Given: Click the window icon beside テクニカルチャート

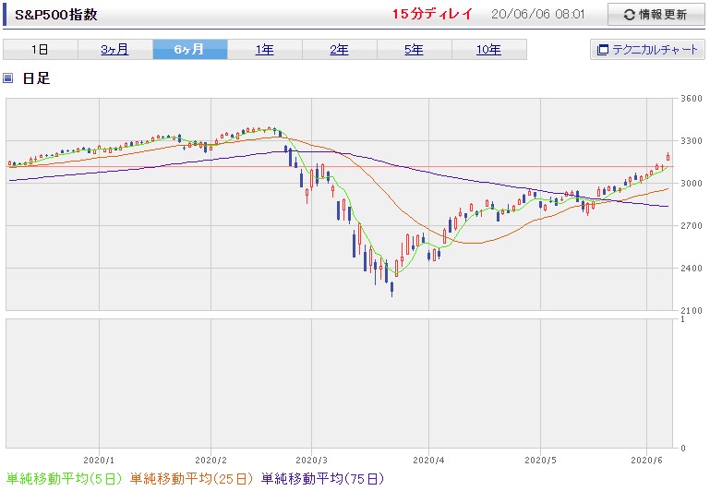Looking at the screenshot, I should tap(602, 50).
